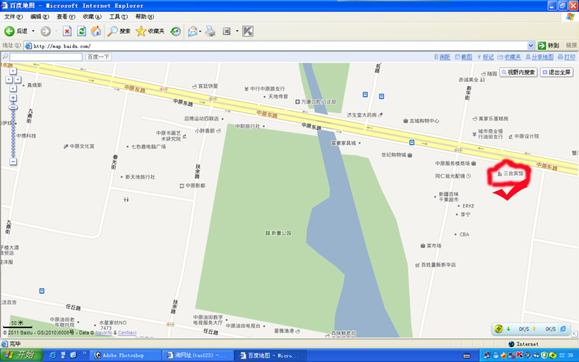Open the 收藏夹 link in map toolbar

509,57
